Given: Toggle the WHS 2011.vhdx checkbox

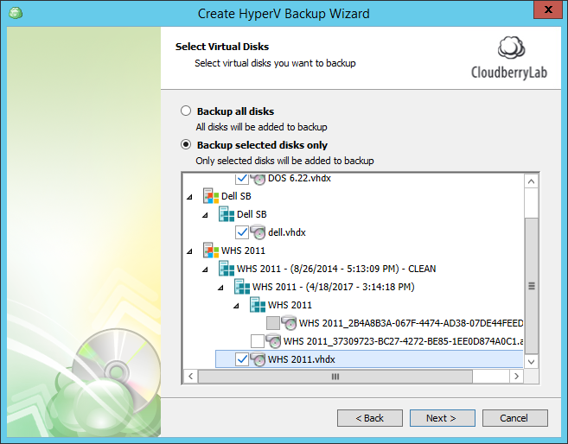Looking at the screenshot, I should tap(241, 359).
